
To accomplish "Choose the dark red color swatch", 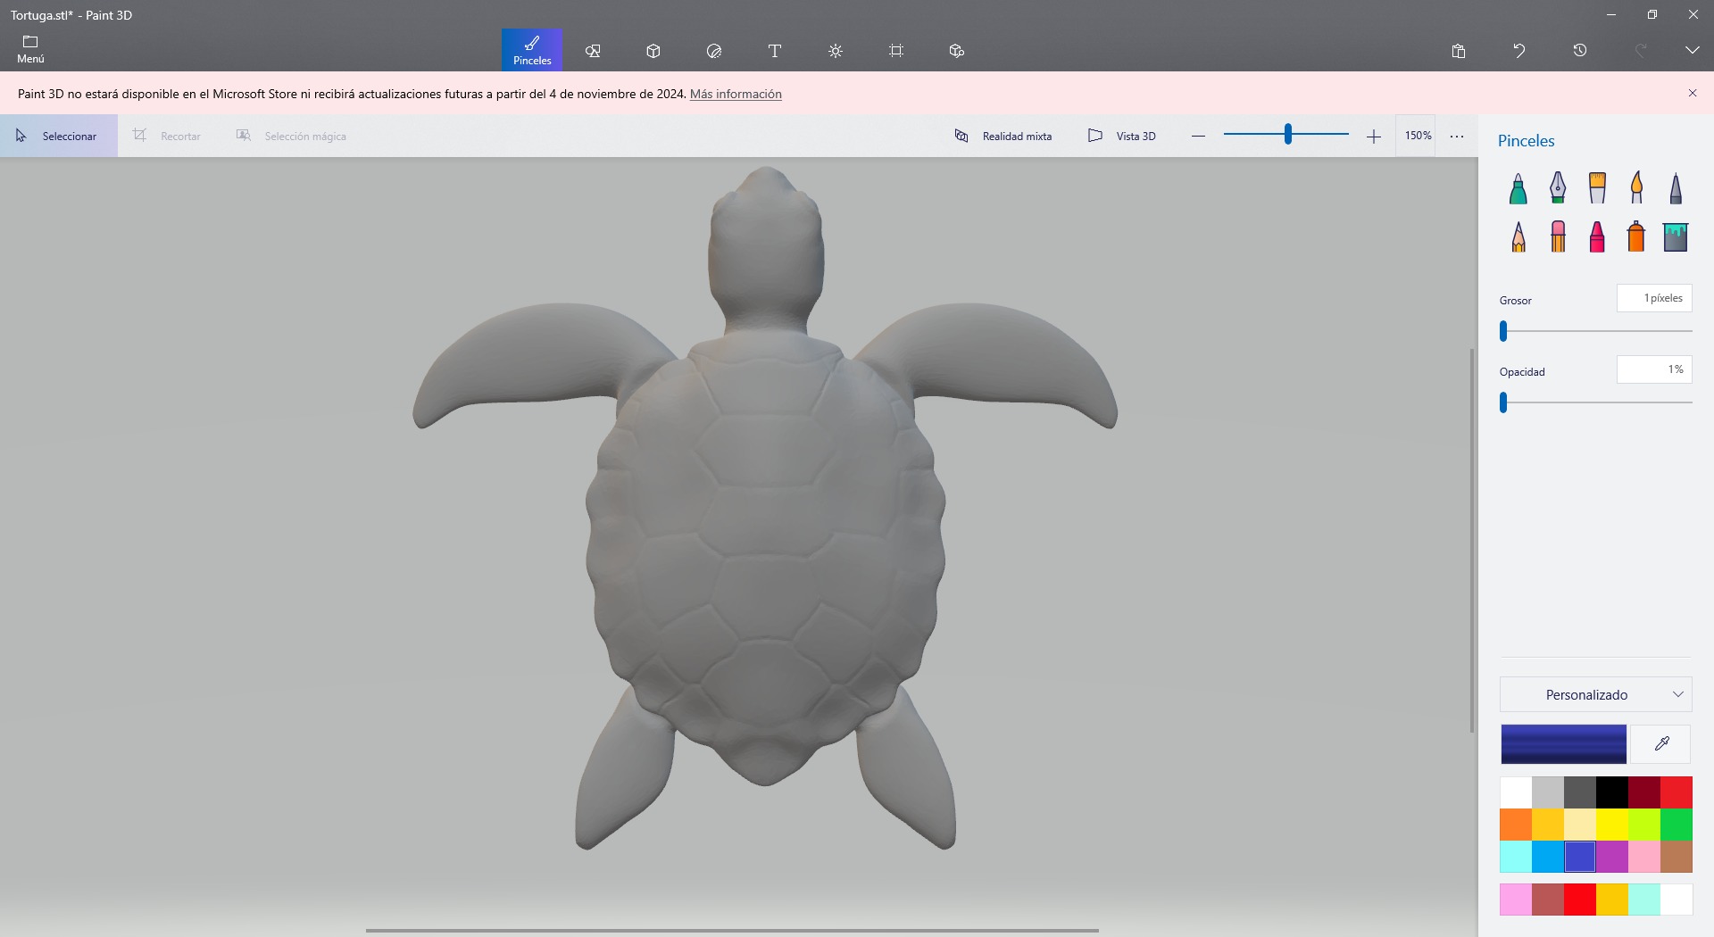I will coord(1644,792).
